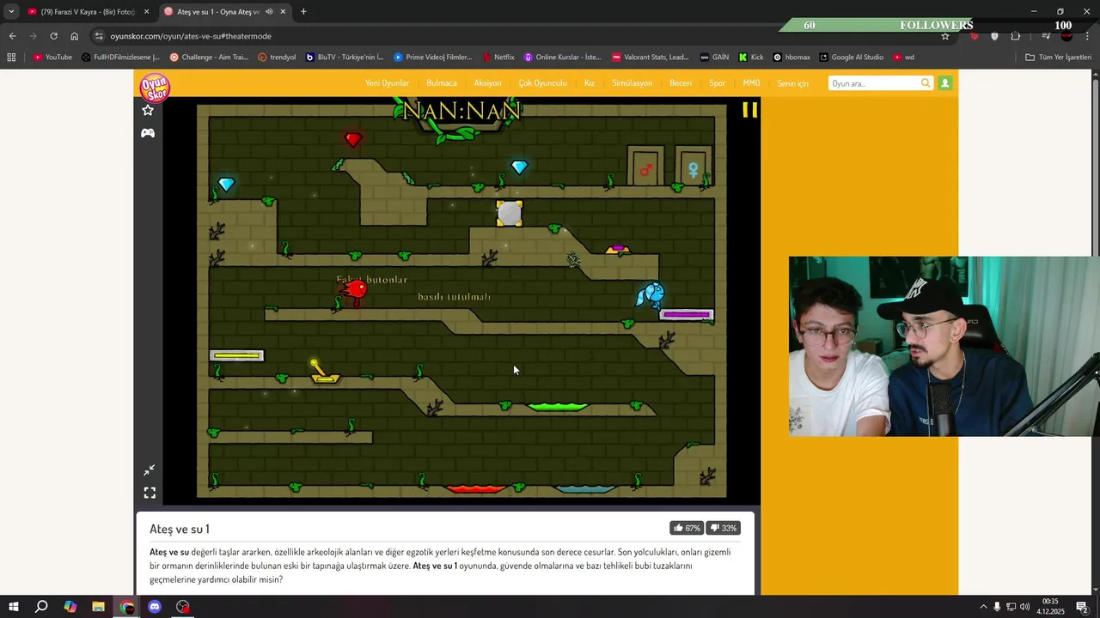Open File Explorer from taskbar
This screenshot has width=1100, height=618.
(x=98, y=607)
